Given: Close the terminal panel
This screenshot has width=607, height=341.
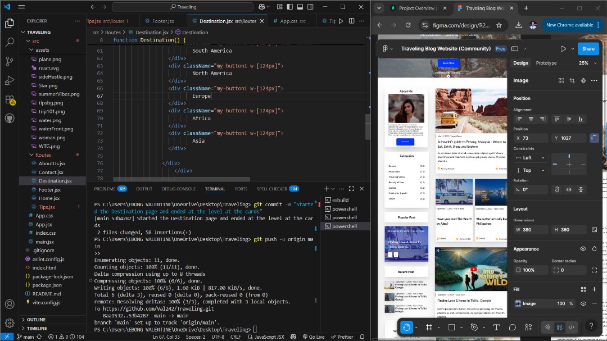Looking at the screenshot, I should (361, 189).
